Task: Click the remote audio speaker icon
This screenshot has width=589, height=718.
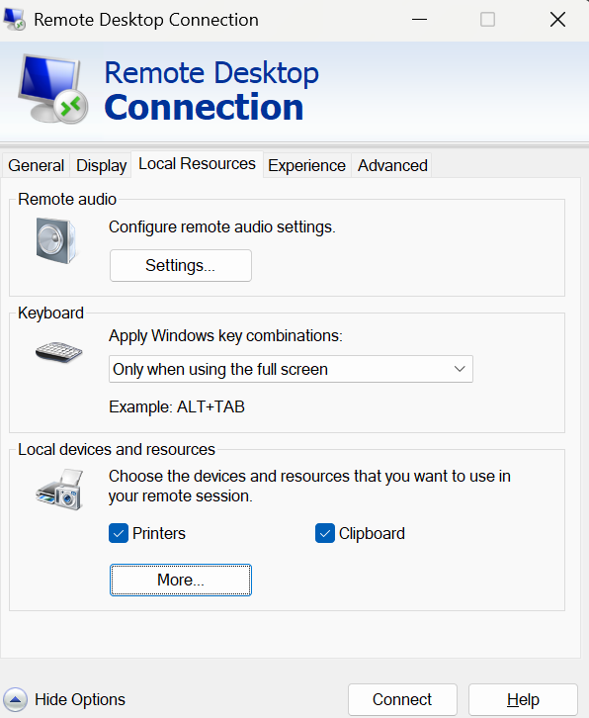Action: [x=56, y=240]
